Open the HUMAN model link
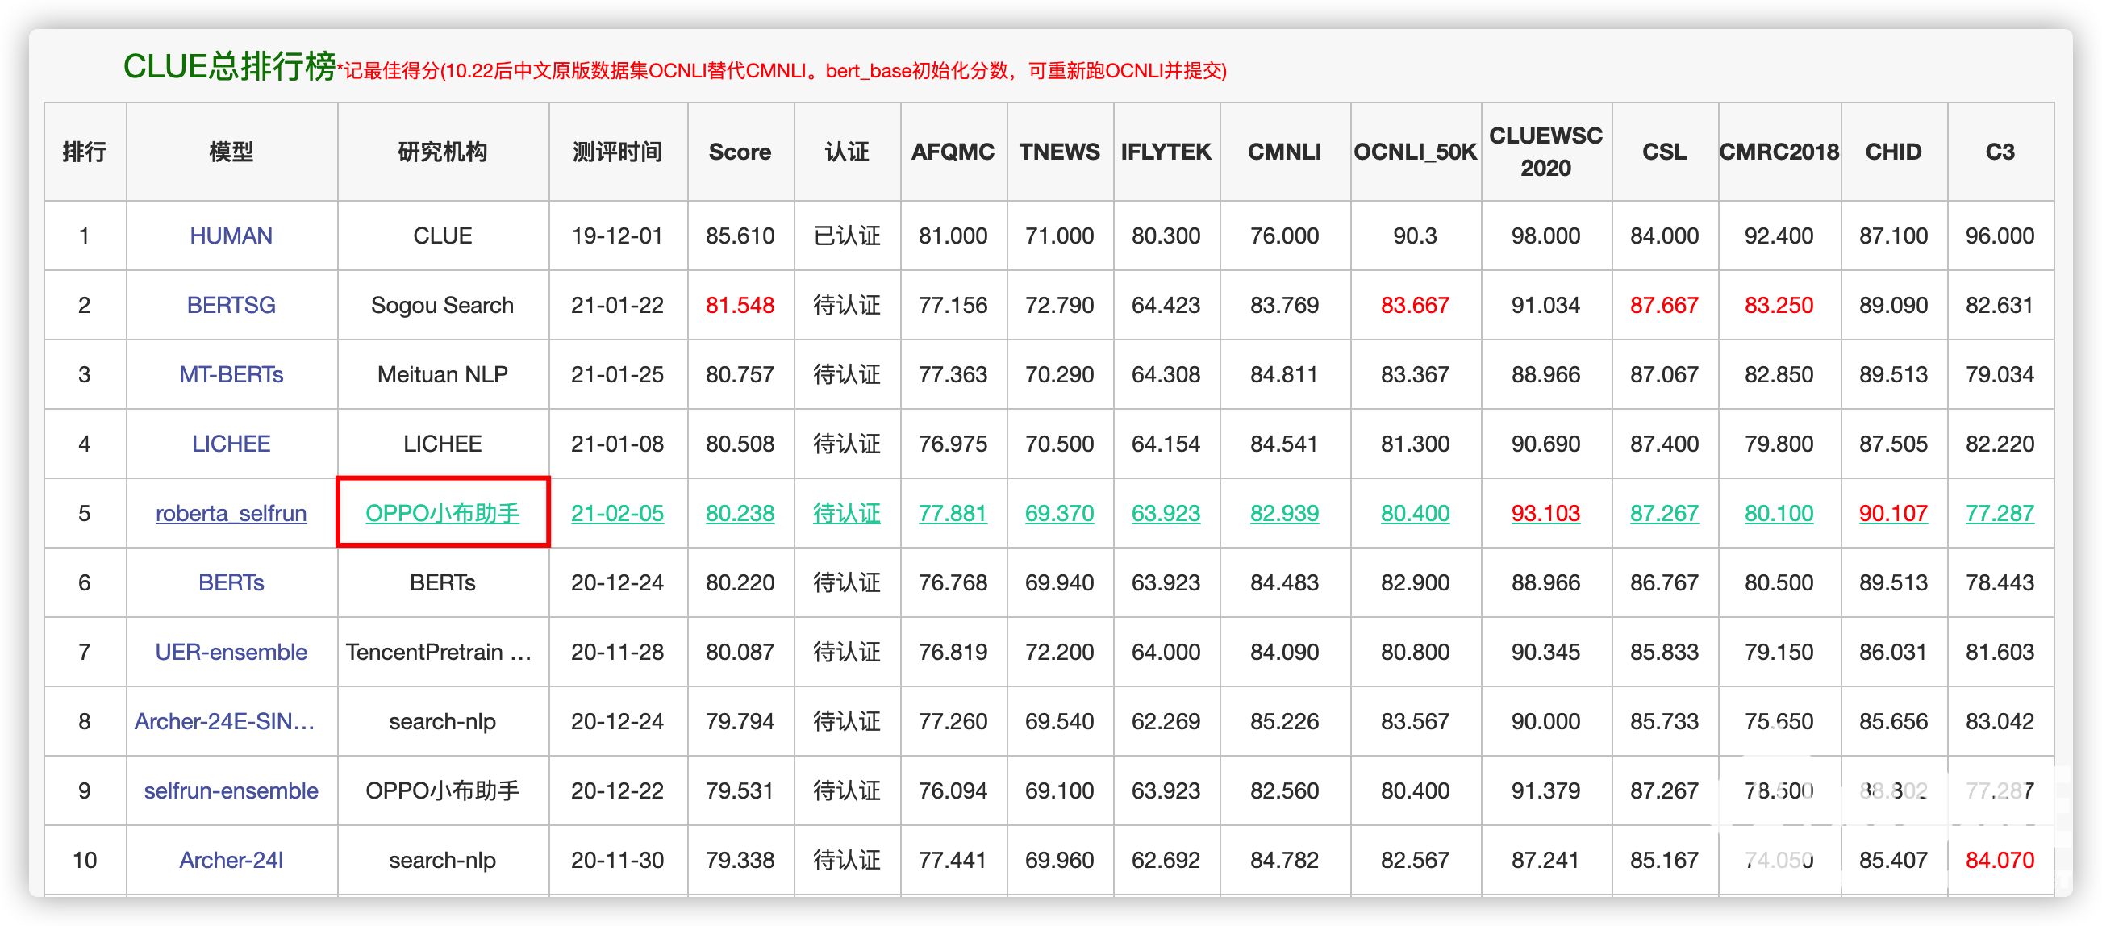 [231, 236]
